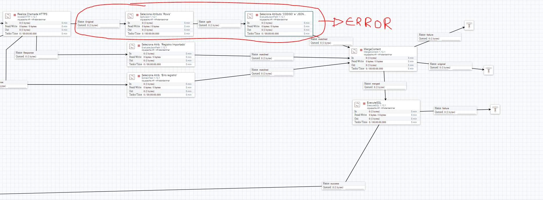Select the 'Registro Importado' processor icon

tap(132, 46)
